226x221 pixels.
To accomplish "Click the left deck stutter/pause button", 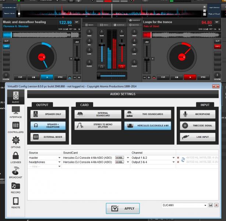I will click(x=33, y=77).
